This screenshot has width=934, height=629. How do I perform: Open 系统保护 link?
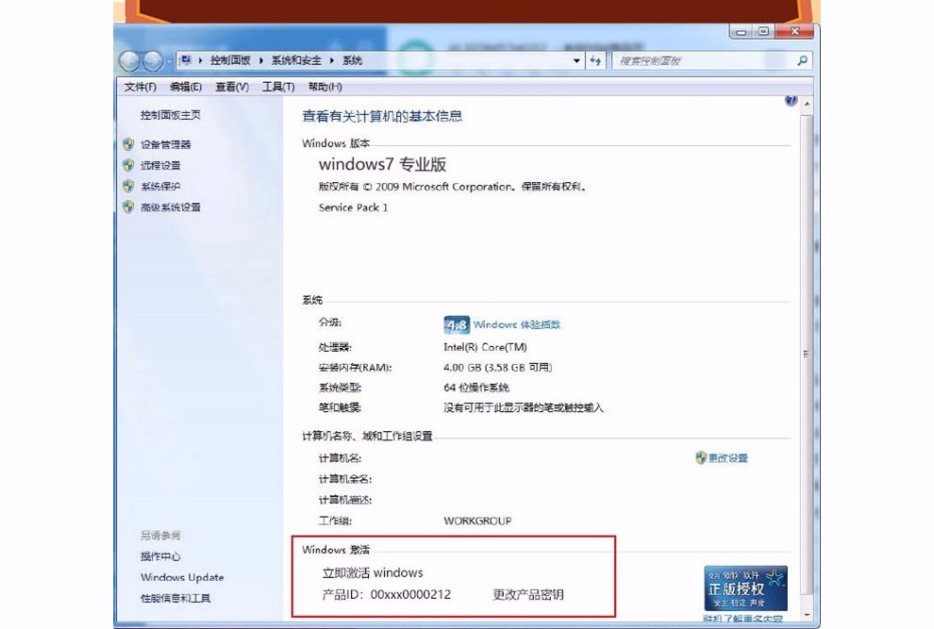tap(160, 186)
